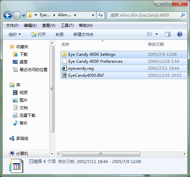Click horizontal scrollbar right arrow

pos(184,154)
